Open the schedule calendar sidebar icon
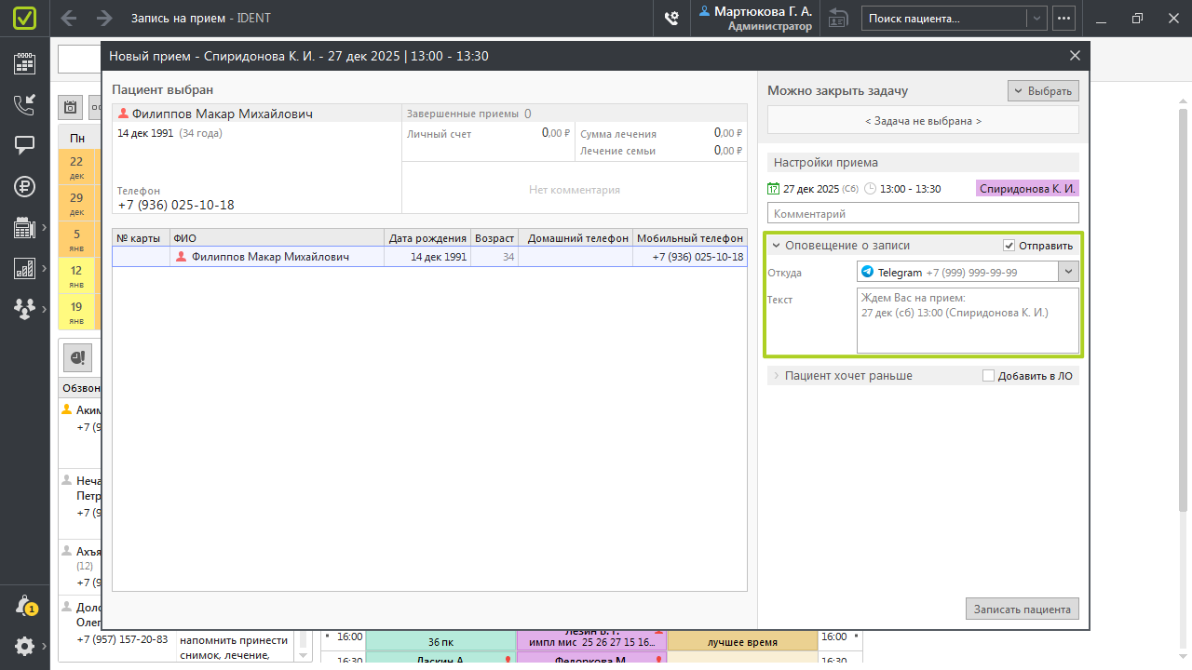The width and height of the screenshot is (1192, 670). 24,63
